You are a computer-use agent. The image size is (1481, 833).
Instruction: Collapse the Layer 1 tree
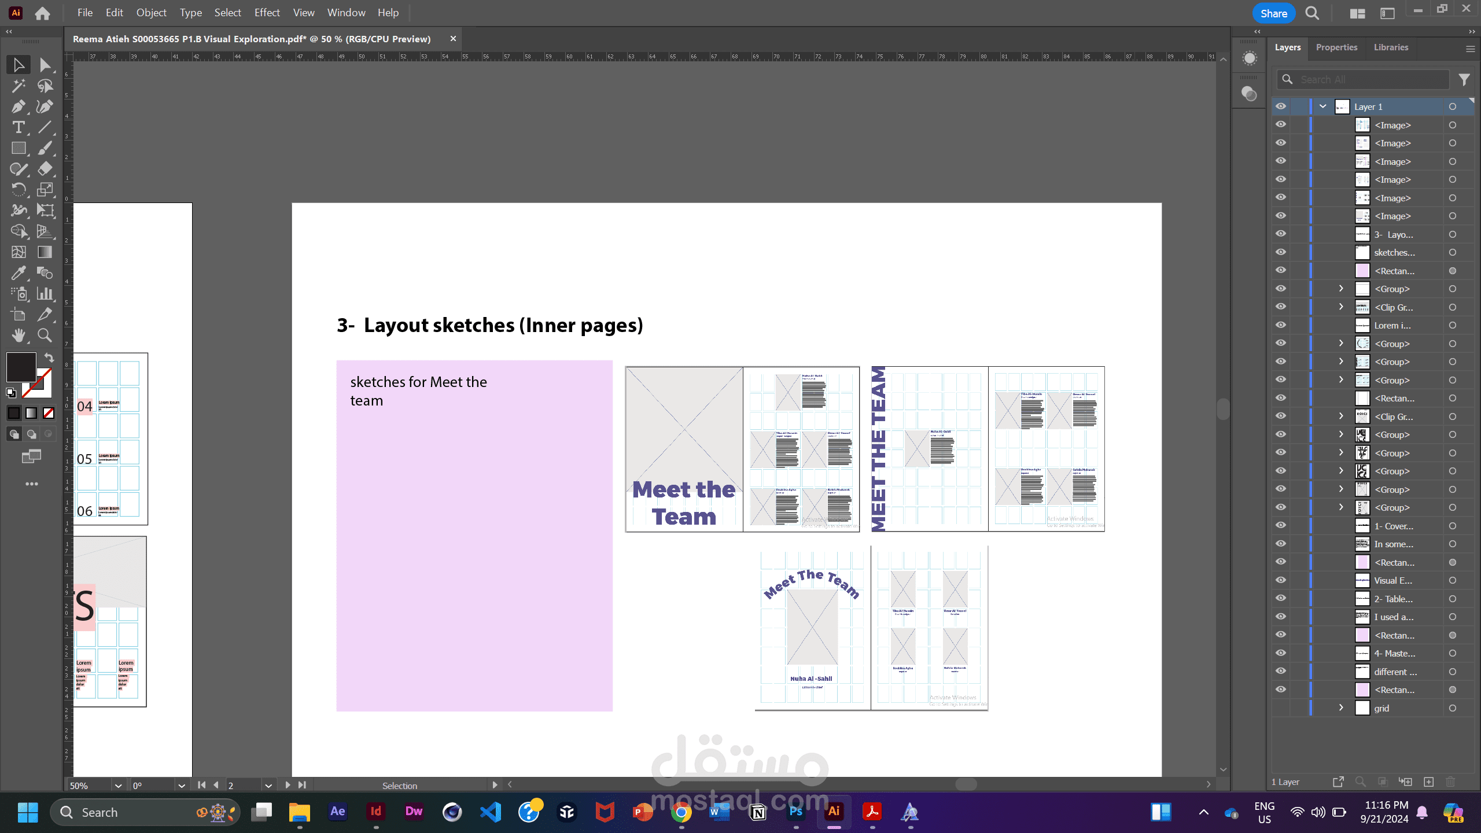click(x=1322, y=106)
